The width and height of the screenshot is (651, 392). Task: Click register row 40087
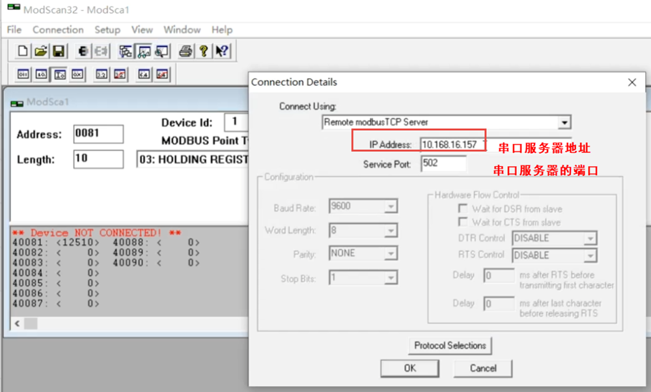pyautogui.click(x=55, y=303)
